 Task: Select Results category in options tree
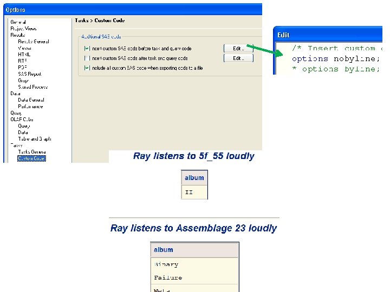pos(17,35)
